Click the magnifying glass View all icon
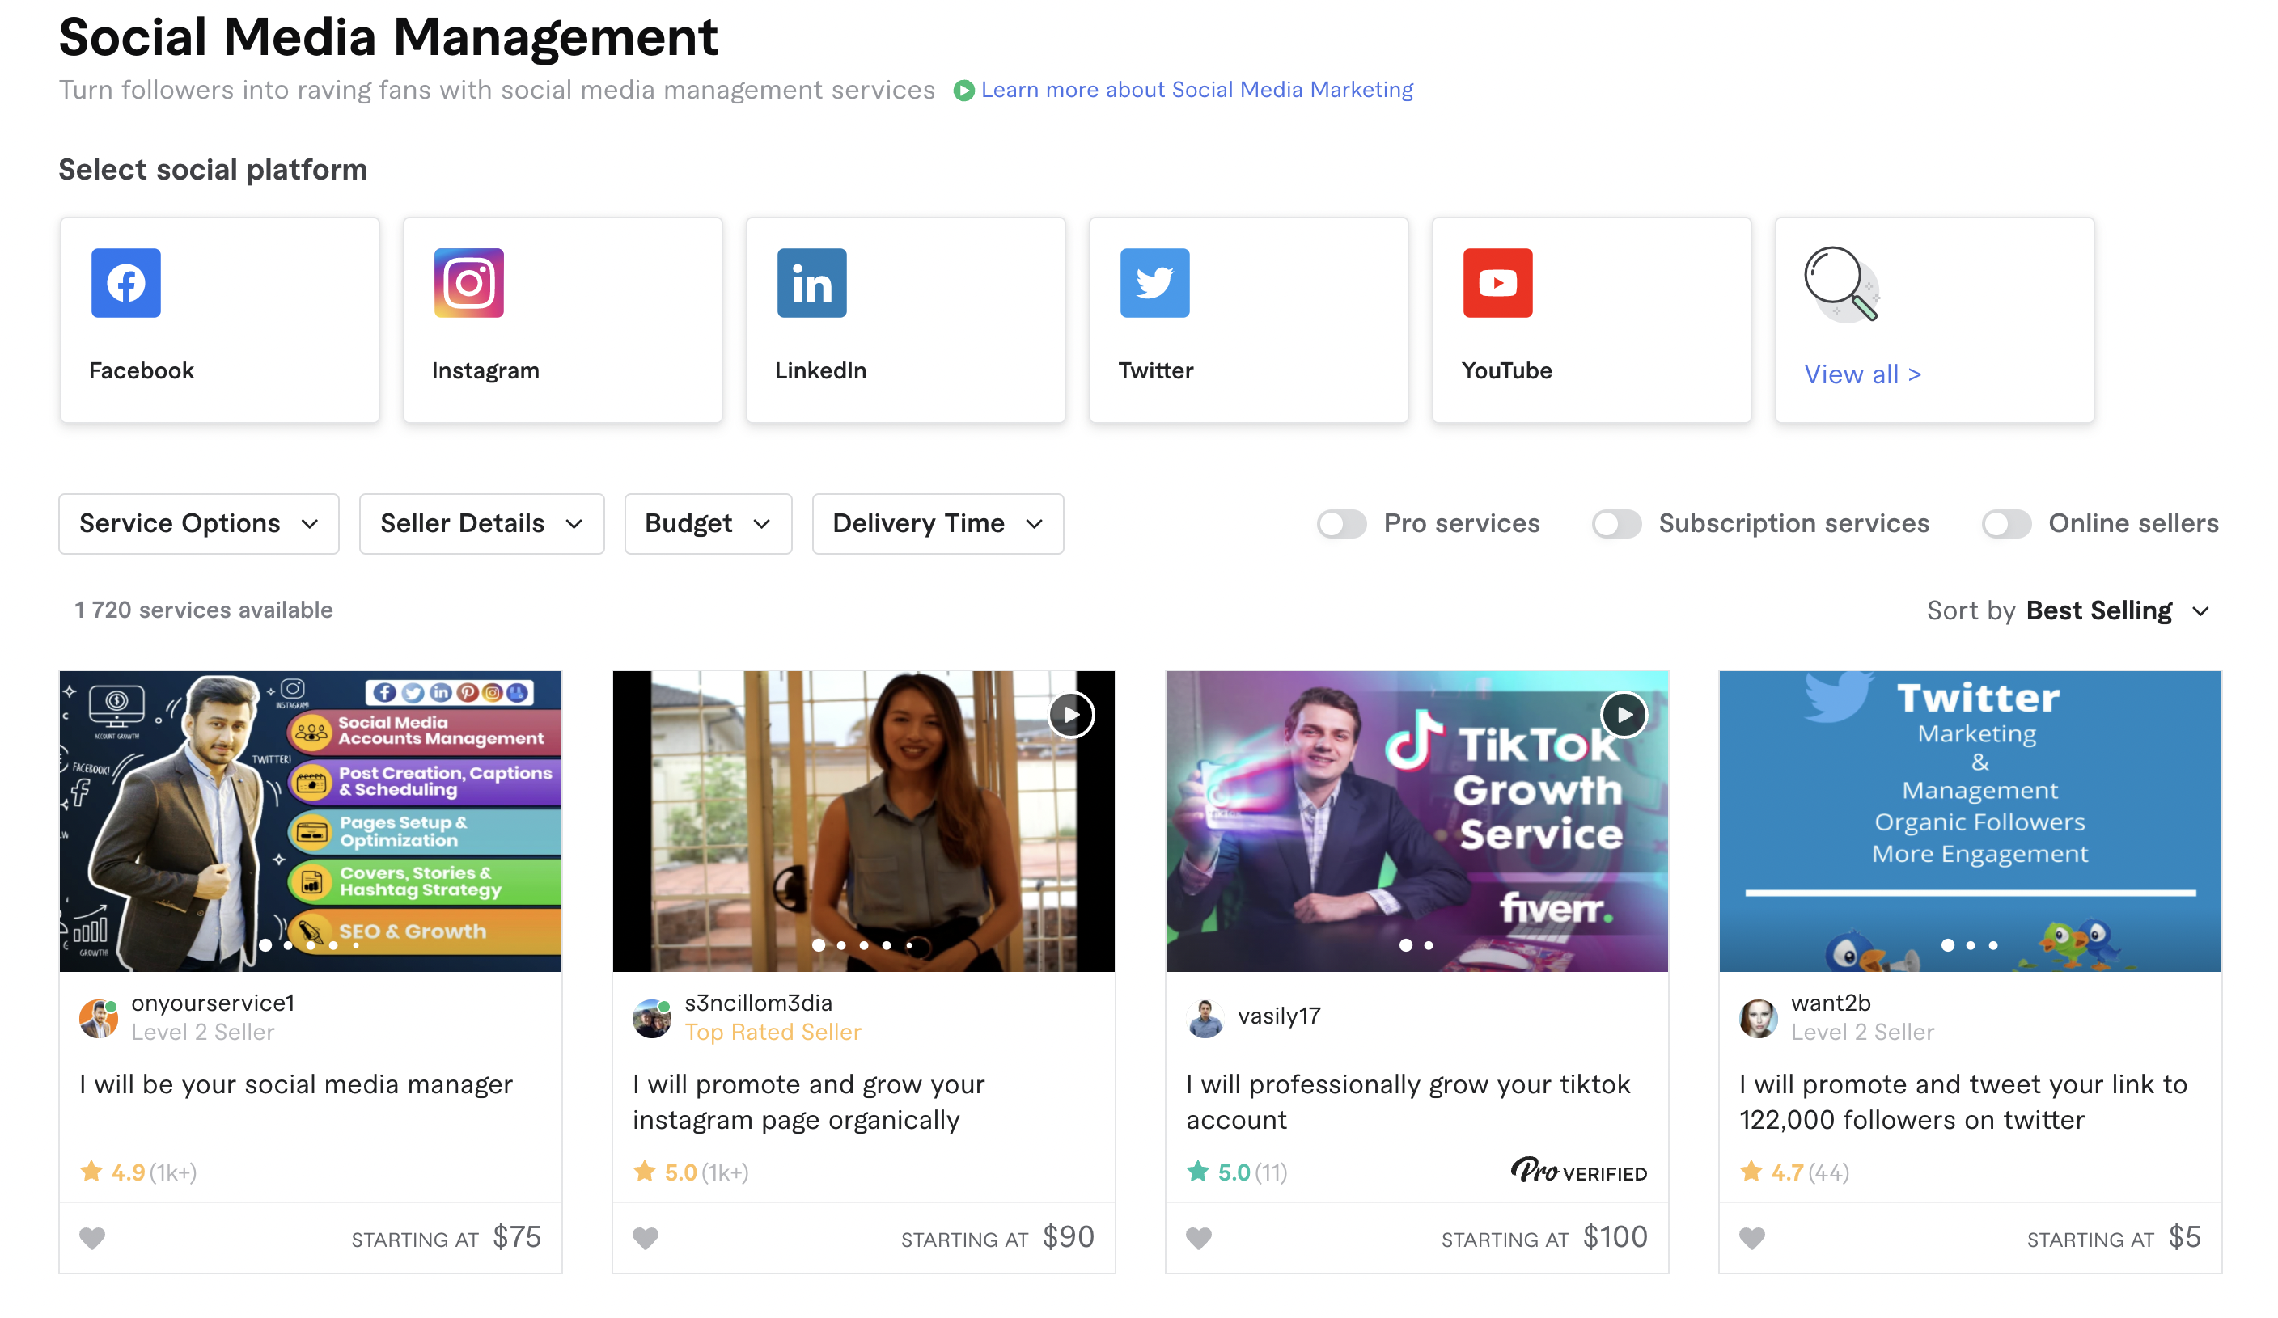2278x1318 pixels. pos(1840,285)
